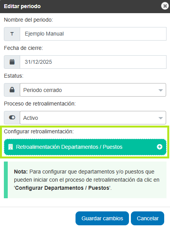Expand feedback process list via its arrow

[x=161, y=118]
